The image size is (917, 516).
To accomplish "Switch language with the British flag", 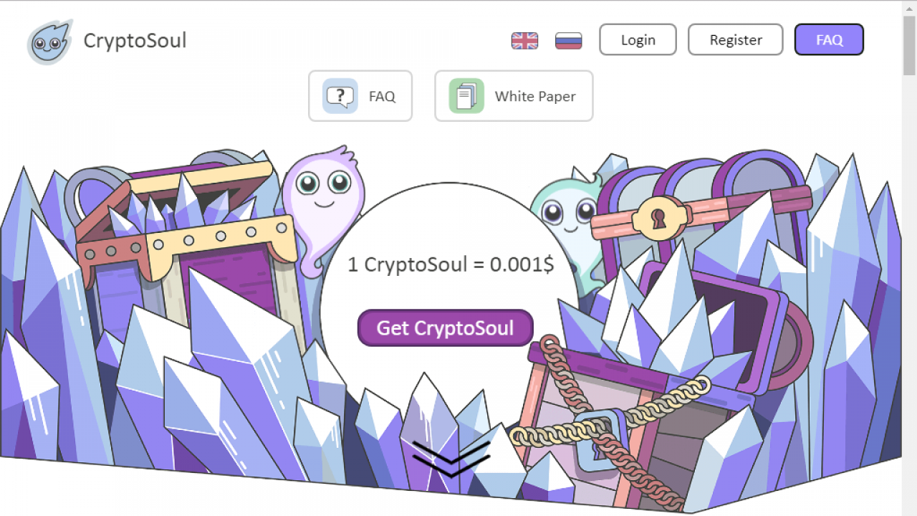I will coord(524,41).
